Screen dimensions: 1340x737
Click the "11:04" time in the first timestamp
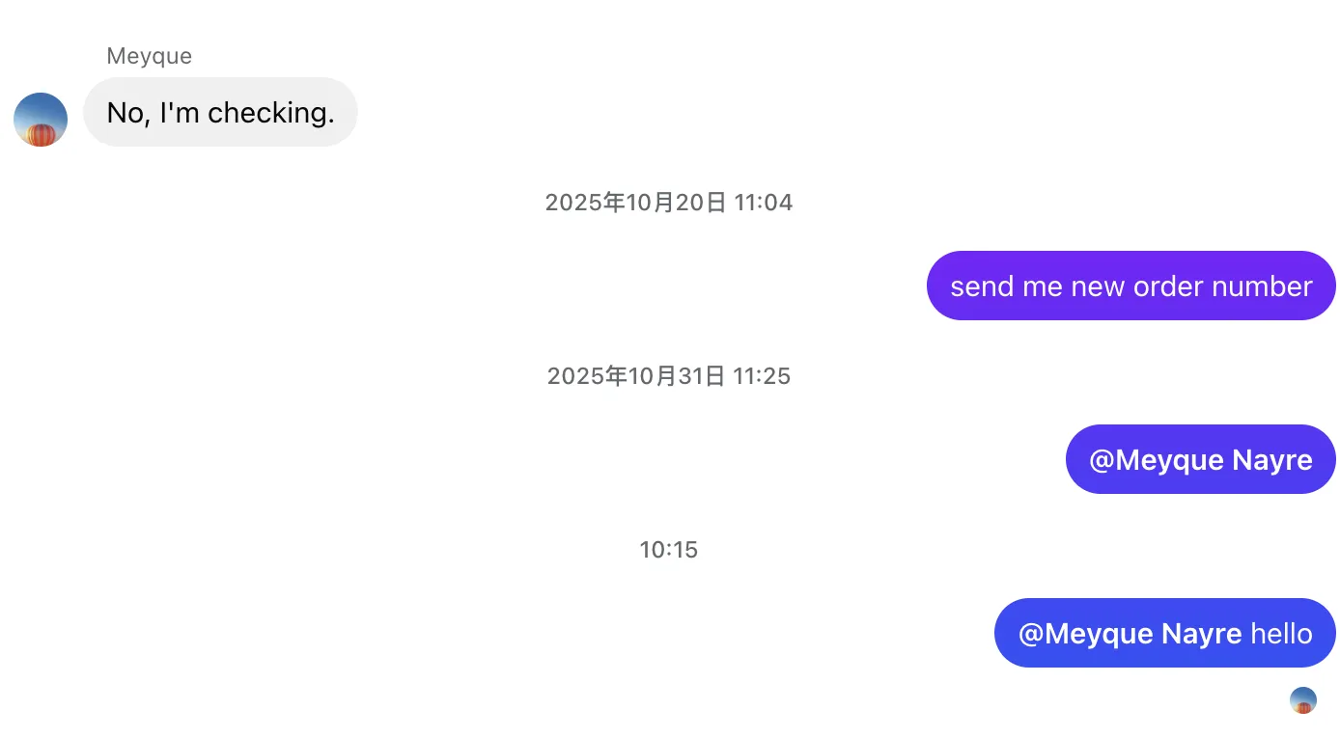pyautogui.click(x=763, y=203)
